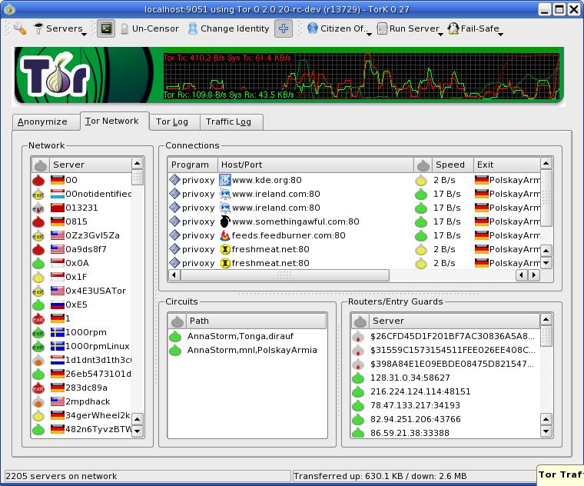Image resolution: width=584 pixels, height=486 pixels.
Task: Toggle the console terminal toolbar icon
Action: point(106,28)
